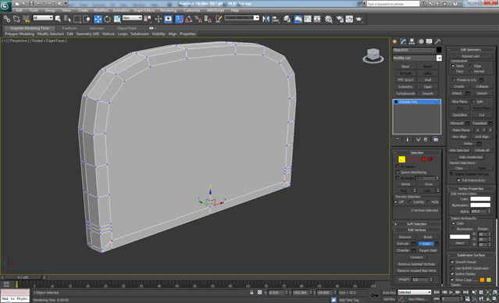
Task: Select the Select and Move tool
Action: point(98,19)
